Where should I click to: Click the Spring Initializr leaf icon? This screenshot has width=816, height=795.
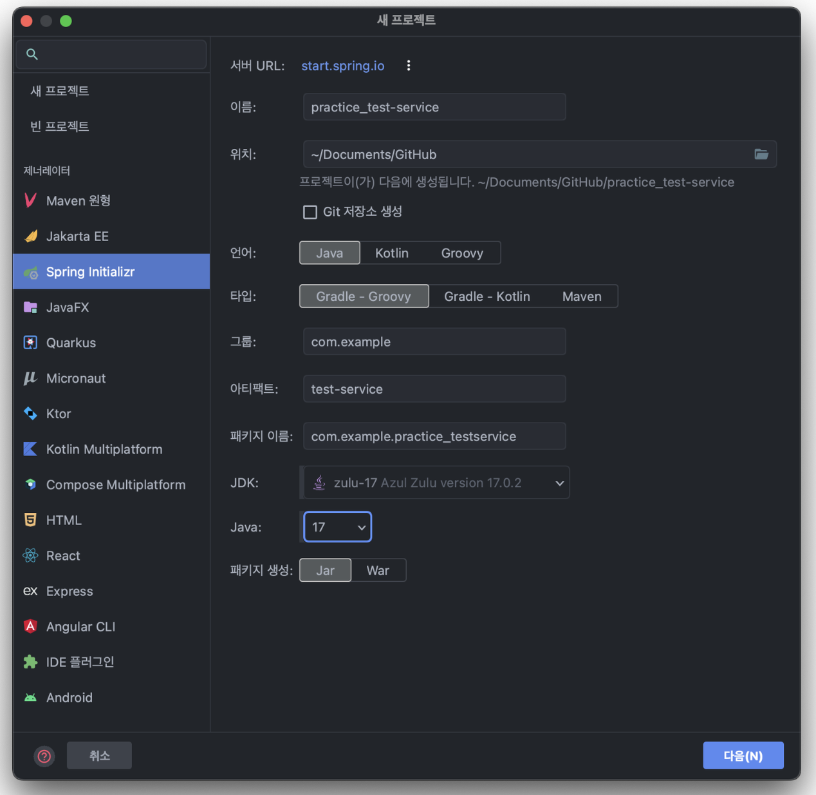[x=30, y=273]
